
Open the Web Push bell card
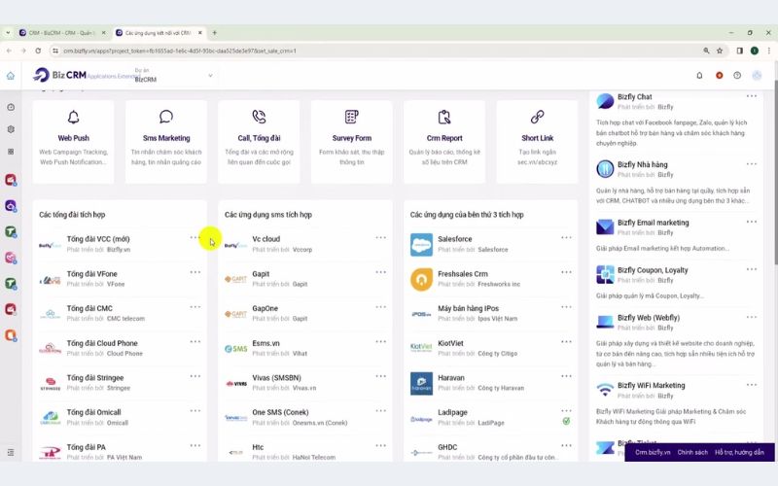pyautogui.click(x=74, y=142)
